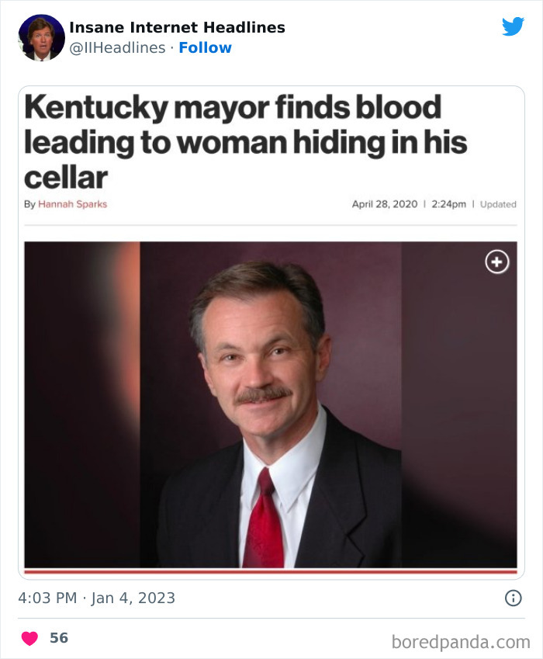543x659 pixels.
Task: Toggle following the account
Action: click(205, 47)
